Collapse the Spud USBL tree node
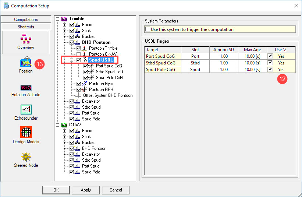 point(71,60)
